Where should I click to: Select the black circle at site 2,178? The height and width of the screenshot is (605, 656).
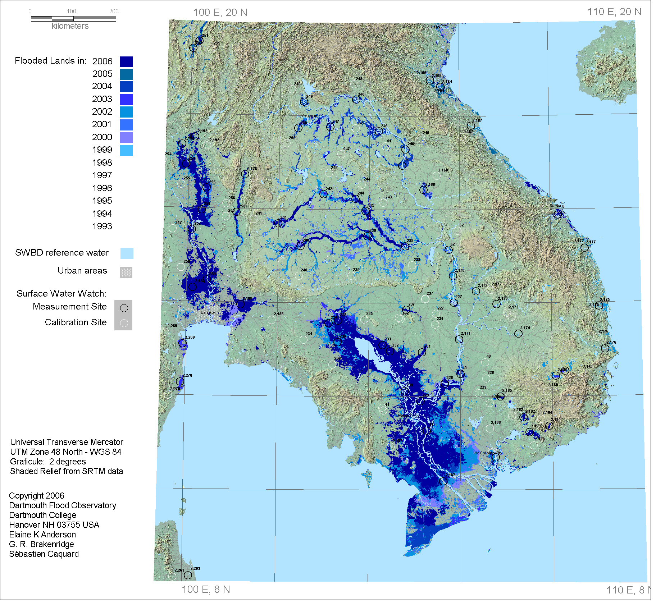pyautogui.click(x=245, y=174)
